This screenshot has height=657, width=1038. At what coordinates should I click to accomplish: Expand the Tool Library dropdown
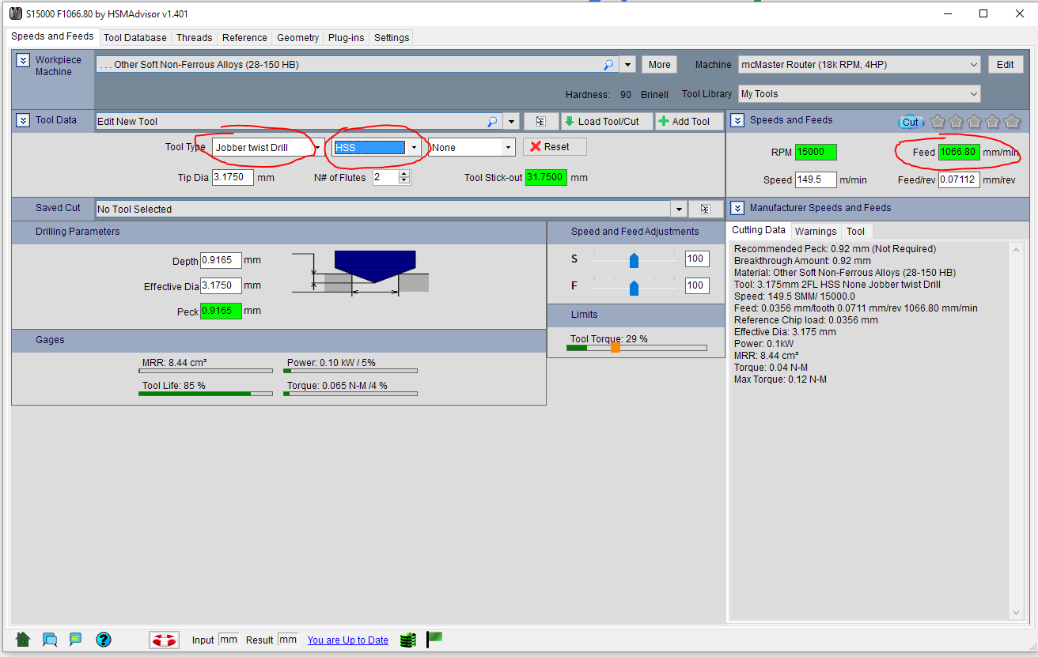[x=973, y=94]
